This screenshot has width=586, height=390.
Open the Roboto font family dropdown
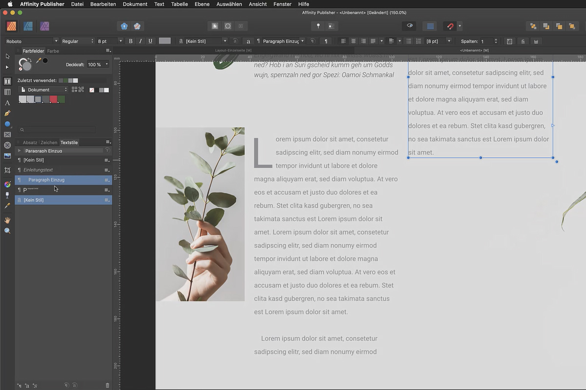tap(55, 41)
